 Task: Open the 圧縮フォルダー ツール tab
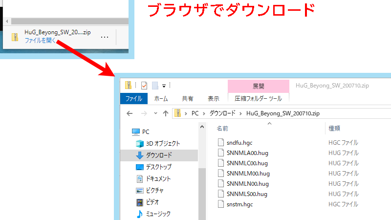click(x=258, y=98)
